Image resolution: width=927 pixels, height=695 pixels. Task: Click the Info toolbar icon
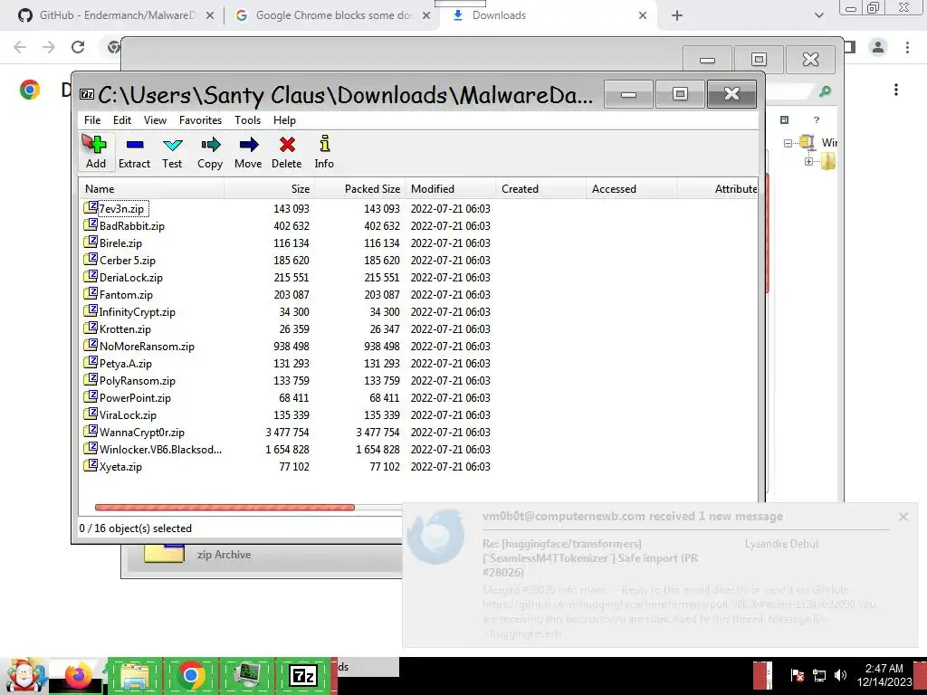[x=324, y=151]
